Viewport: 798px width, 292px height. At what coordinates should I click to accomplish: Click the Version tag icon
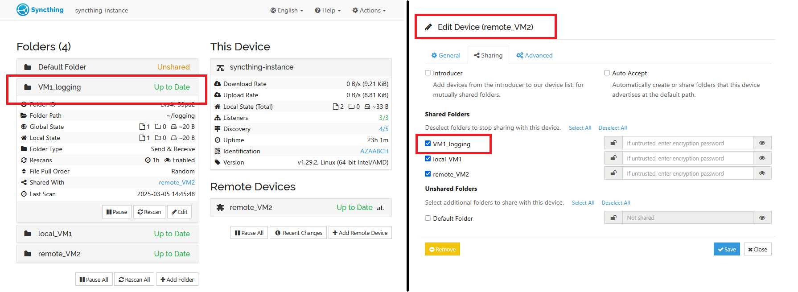click(218, 162)
